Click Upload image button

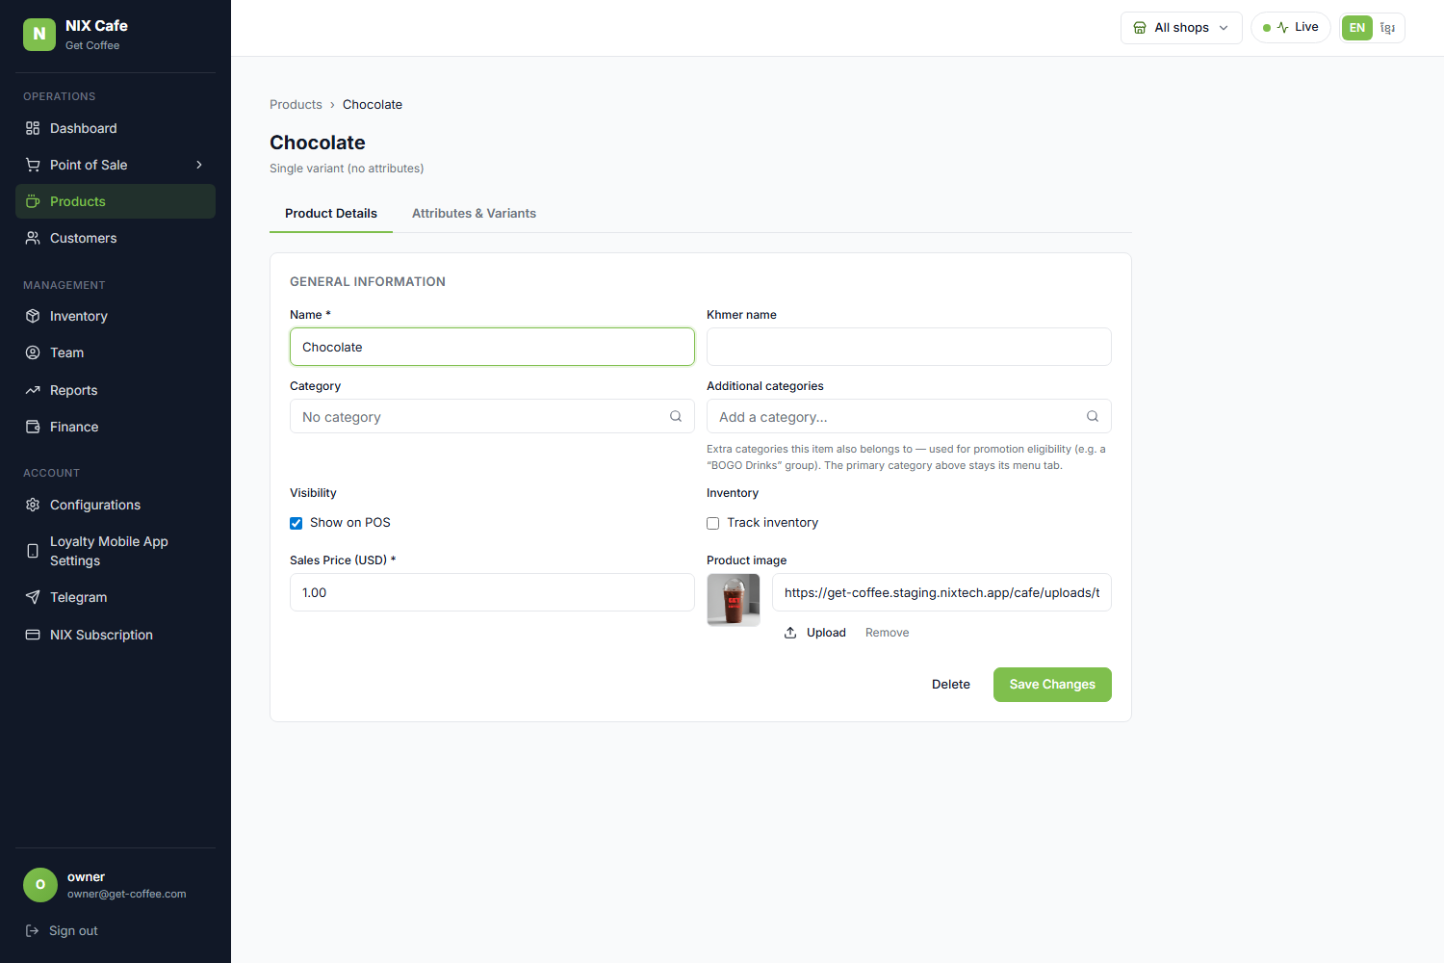point(814,633)
